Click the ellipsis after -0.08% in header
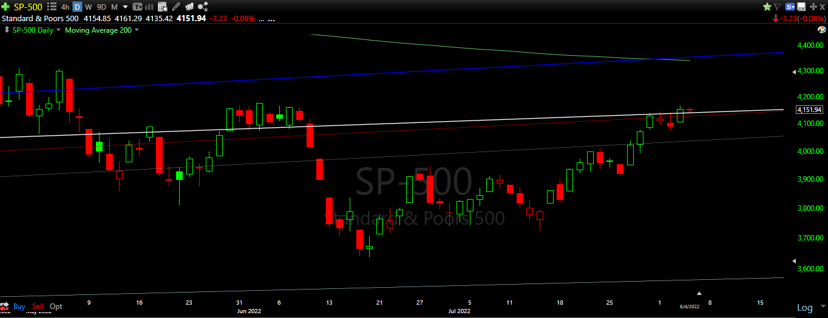 [262, 19]
